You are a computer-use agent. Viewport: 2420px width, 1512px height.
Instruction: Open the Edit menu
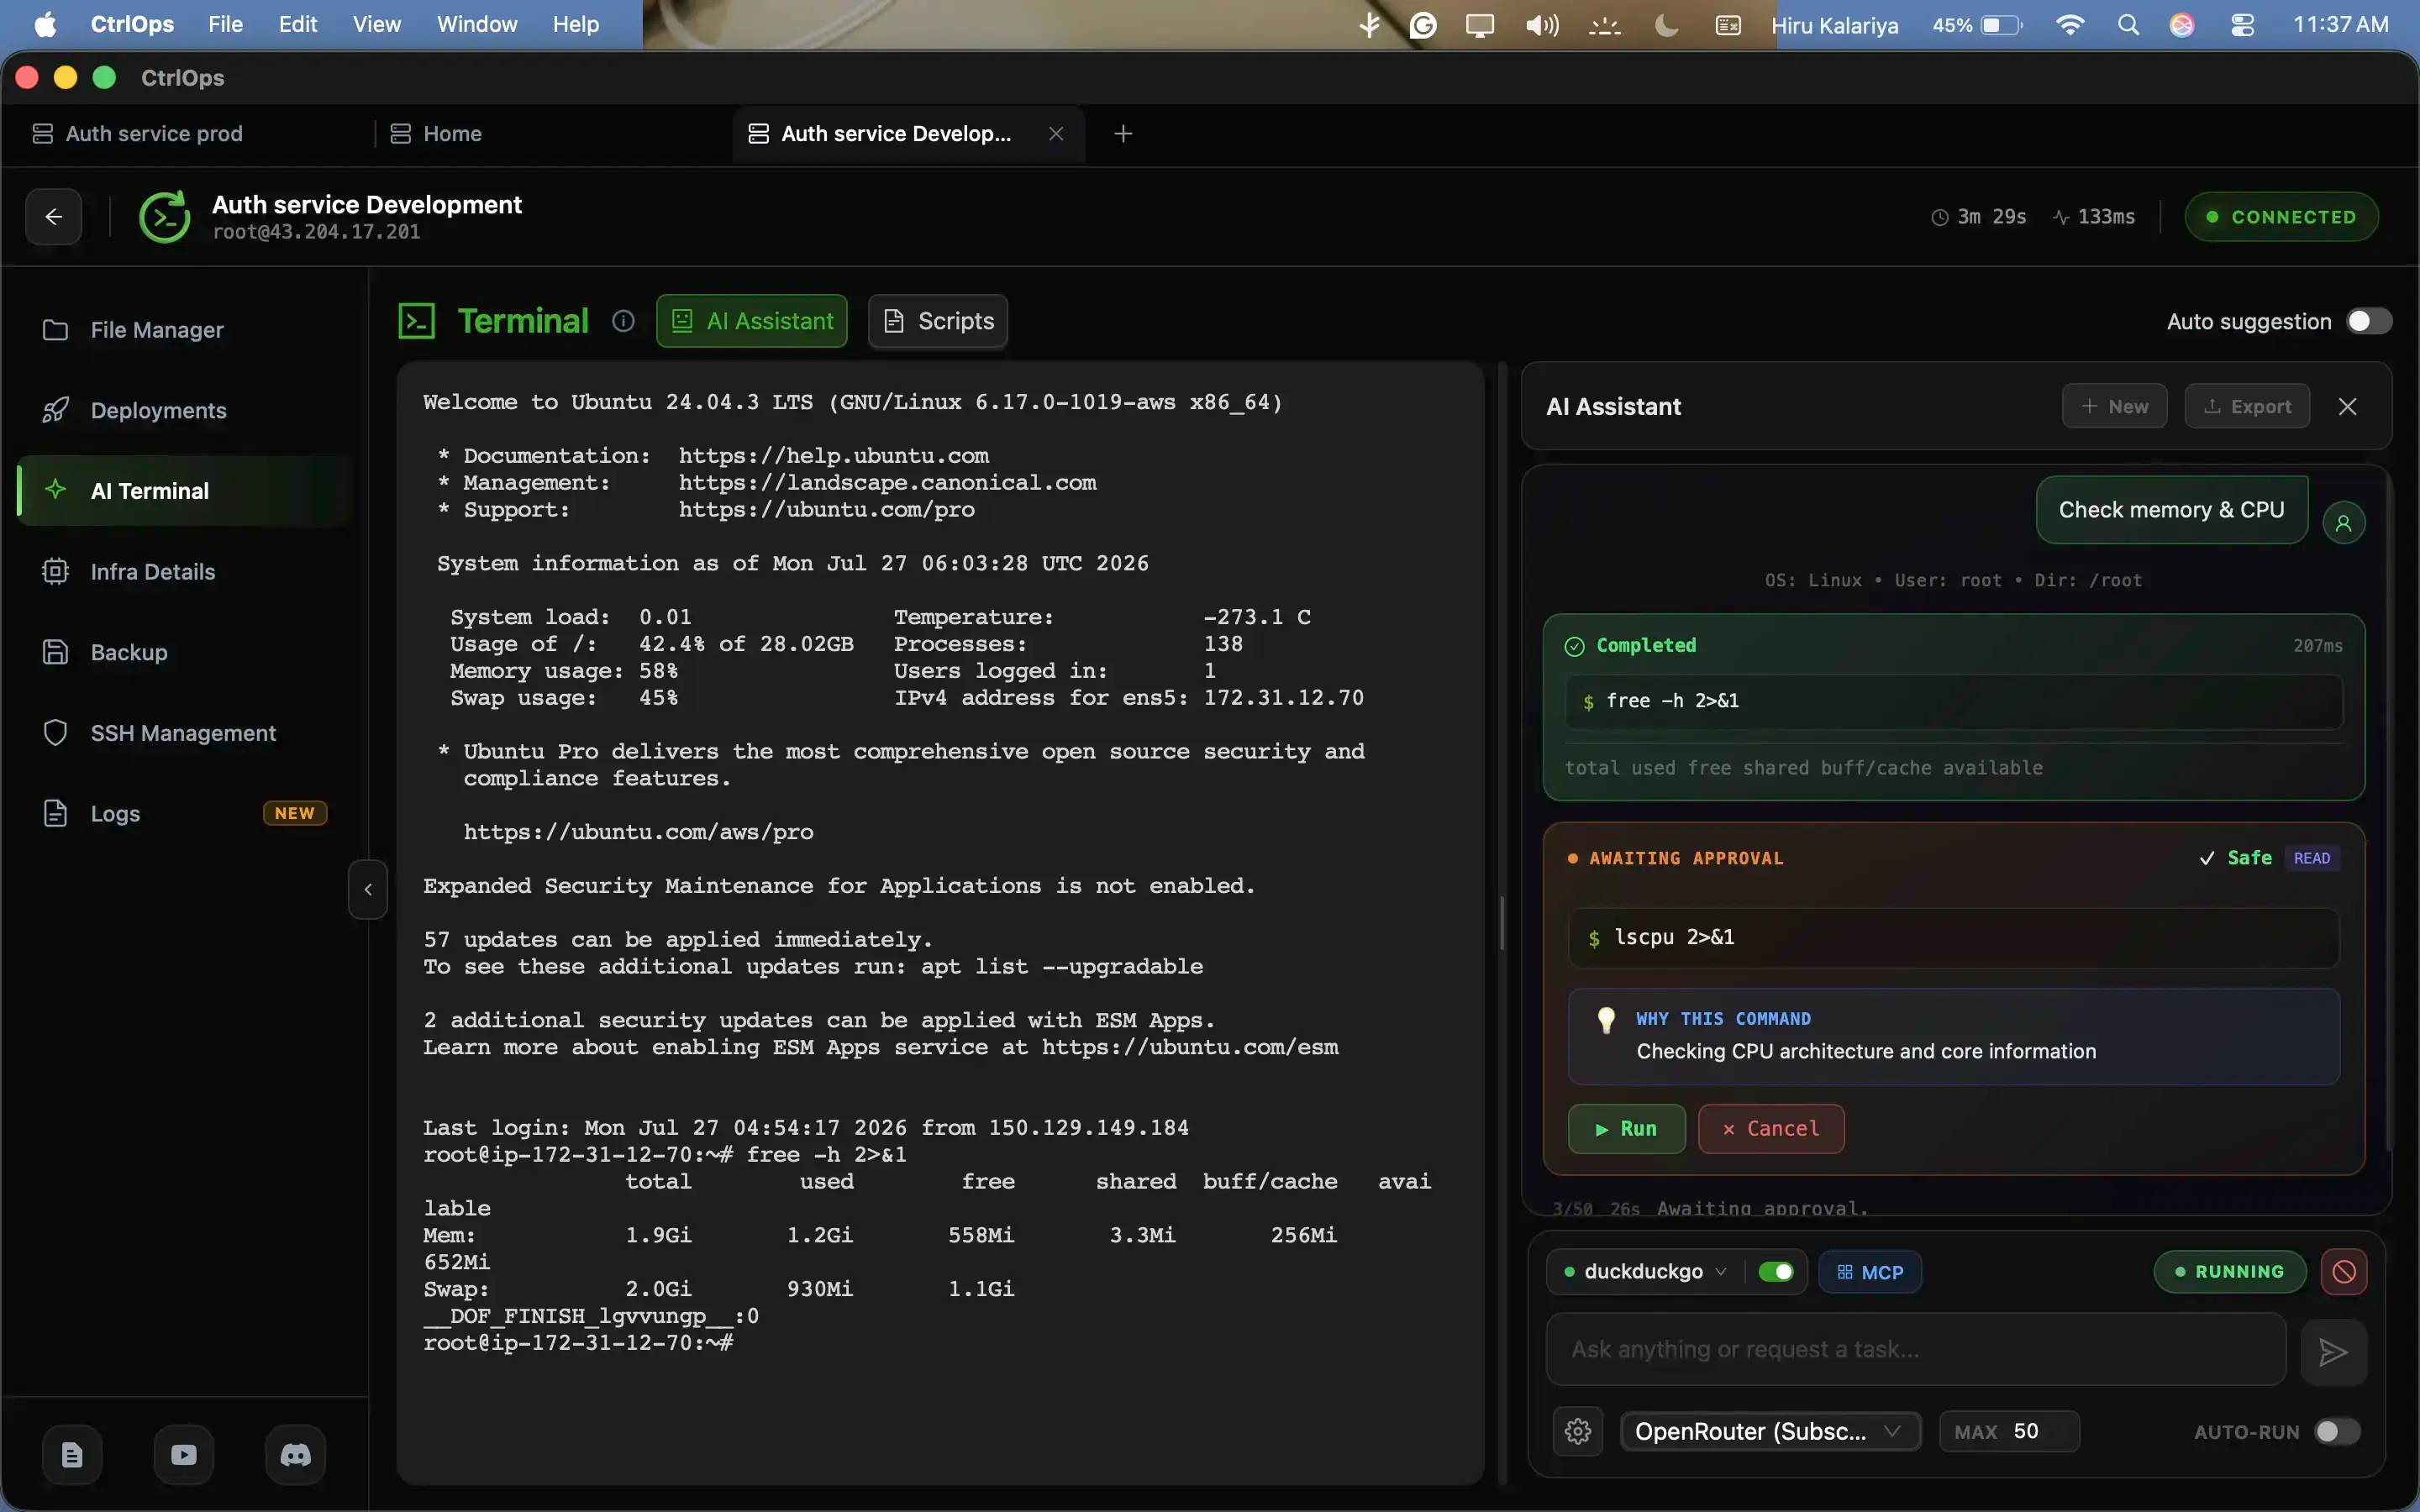coord(298,25)
